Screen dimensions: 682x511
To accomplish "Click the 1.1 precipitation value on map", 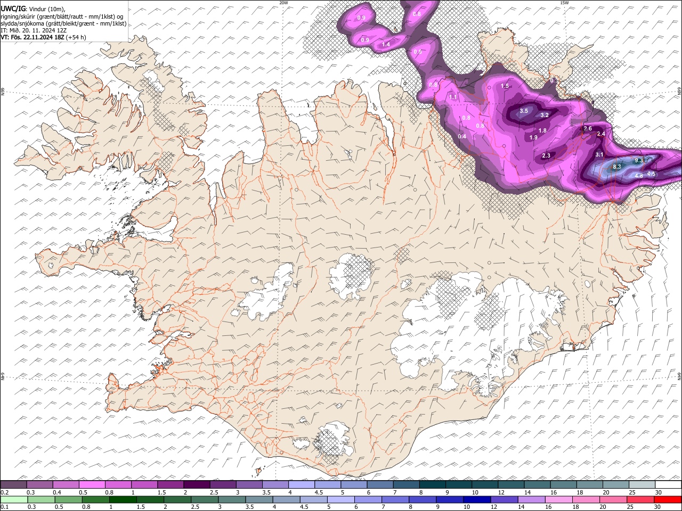I will [x=453, y=97].
